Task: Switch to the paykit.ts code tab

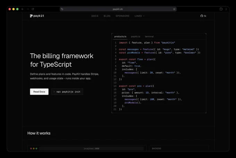Action: tap(135, 36)
